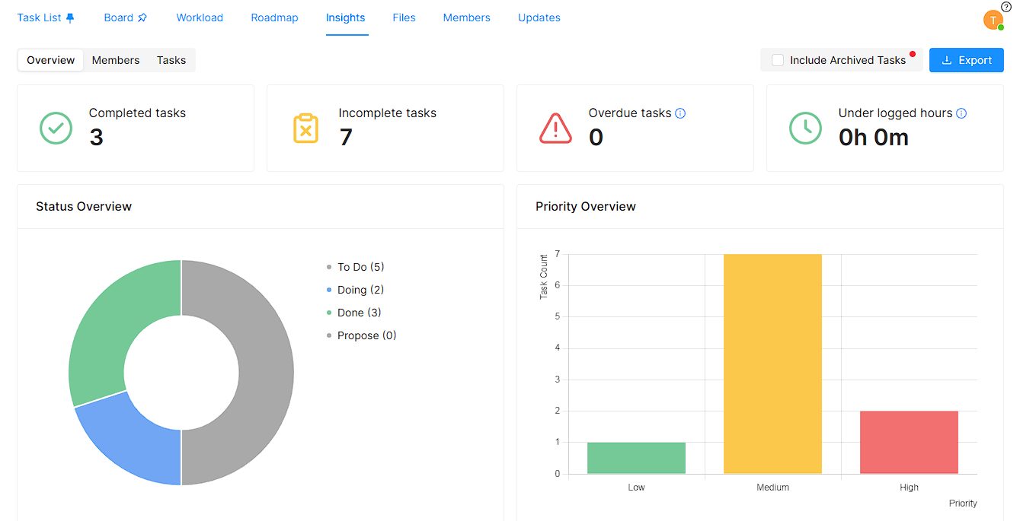The image size is (1020, 521).
Task: Enable the Include Archived Tasks checkbox
Action: [x=778, y=60]
